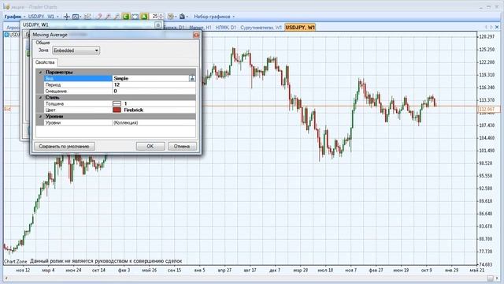Click the save chart icon in toolbar

tap(182, 17)
